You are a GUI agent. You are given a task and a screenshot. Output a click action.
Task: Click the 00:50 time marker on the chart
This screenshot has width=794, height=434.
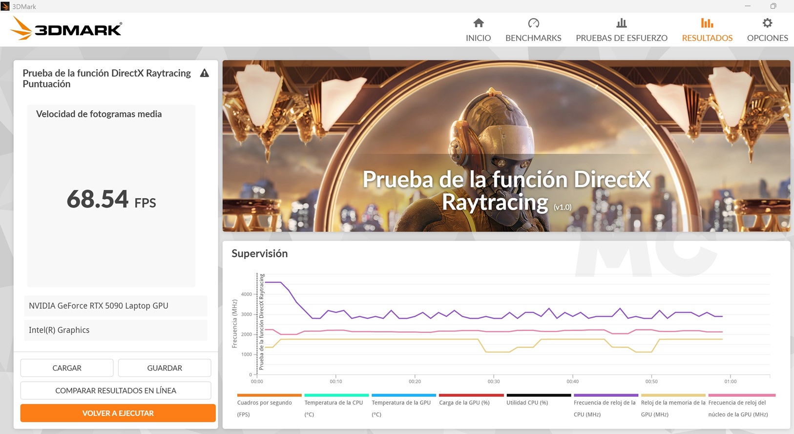click(x=651, y=381)
